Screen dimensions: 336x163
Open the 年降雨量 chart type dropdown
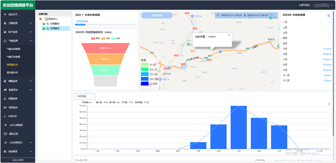85,97
